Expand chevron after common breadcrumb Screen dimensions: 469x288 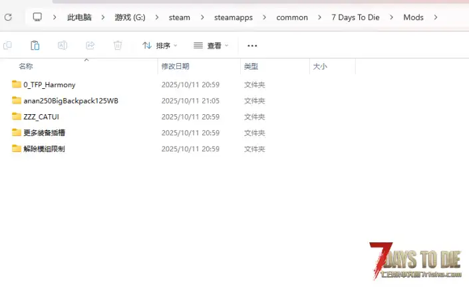tap(319, 17)
